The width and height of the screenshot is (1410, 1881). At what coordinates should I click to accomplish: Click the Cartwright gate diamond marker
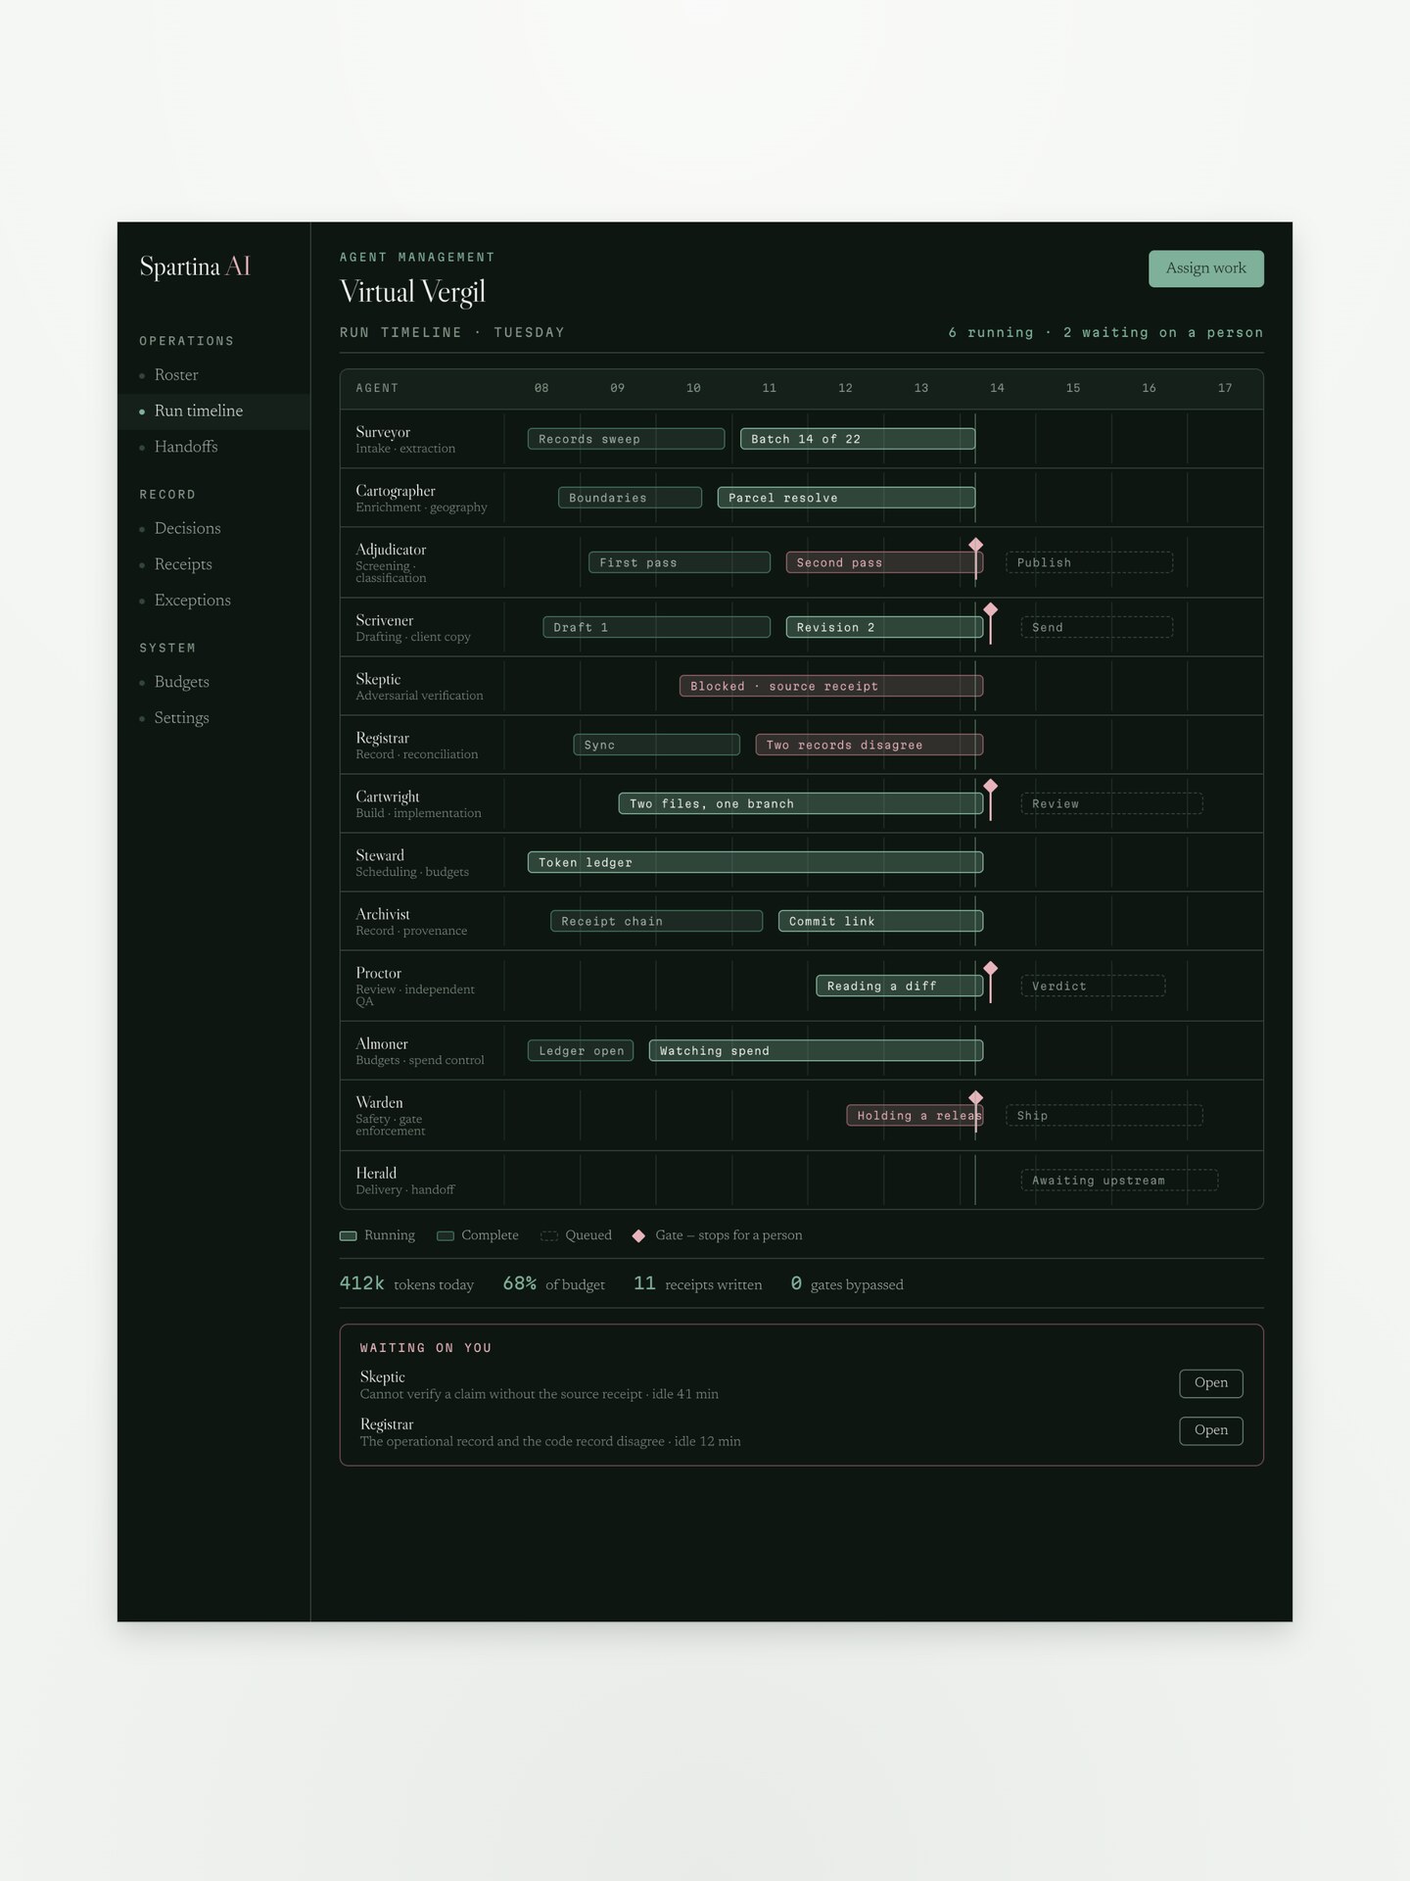coord(990,785)
